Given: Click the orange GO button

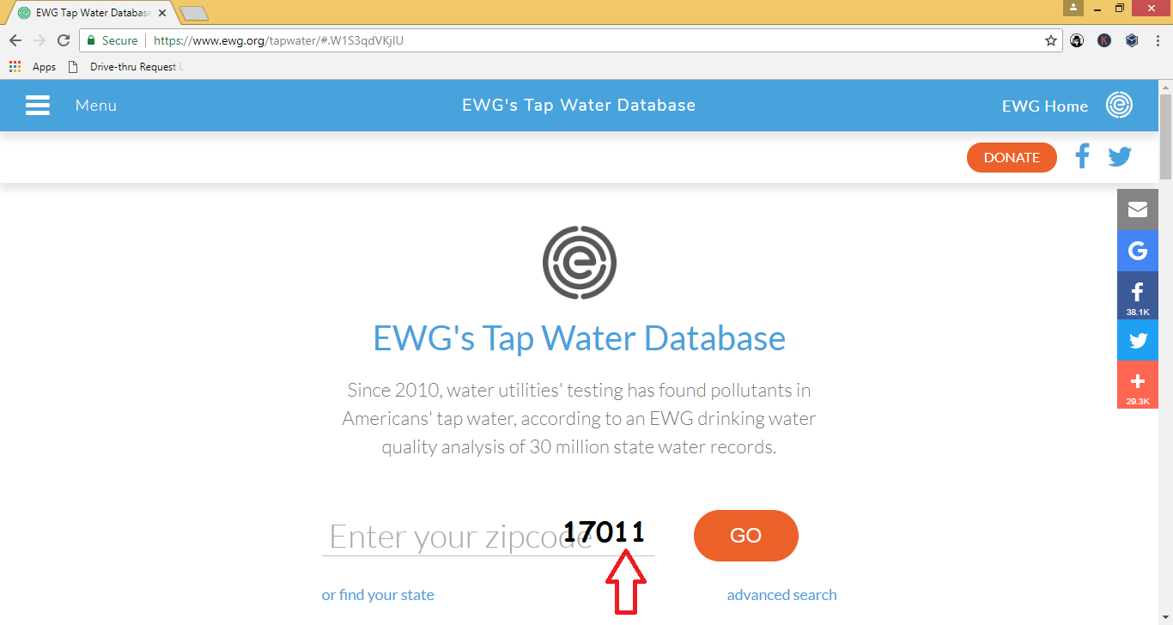Looking at the screenshot, I should 745,536.
